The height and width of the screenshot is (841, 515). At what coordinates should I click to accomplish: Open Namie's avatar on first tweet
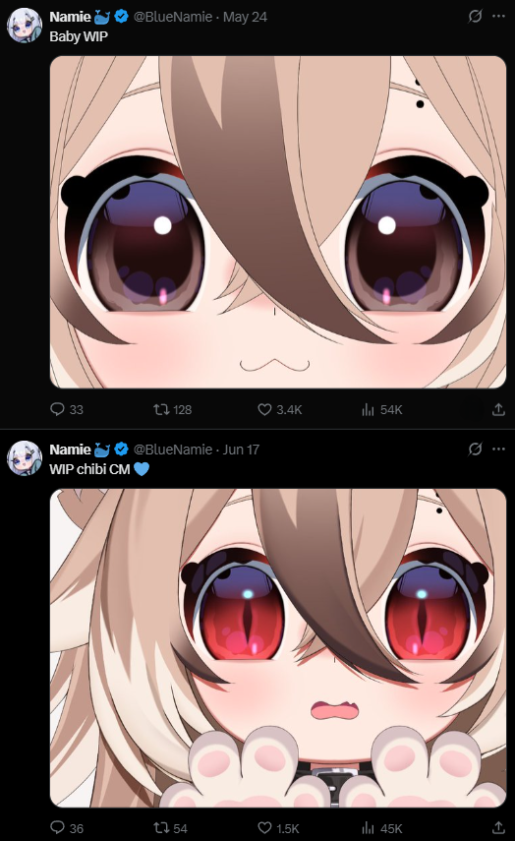click(x=25, y=26)
